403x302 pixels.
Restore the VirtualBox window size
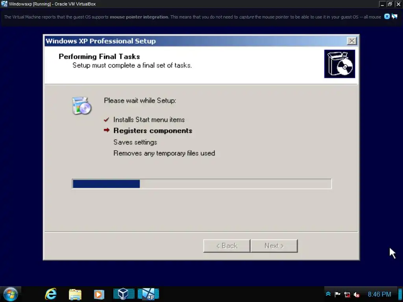click(390, 4)
